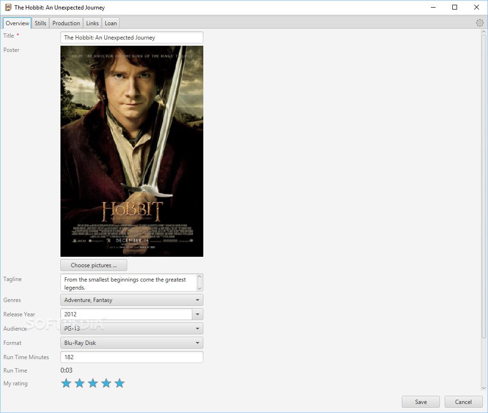This screenshot has width=488, height=413.
Task: Open the settings gear icon
Action: point(479,23)
